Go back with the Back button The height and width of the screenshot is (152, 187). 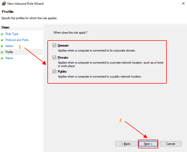click(x=126, y=144)
